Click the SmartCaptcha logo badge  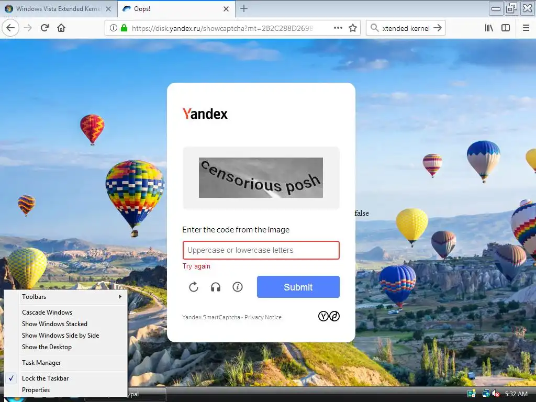[329, 316]
